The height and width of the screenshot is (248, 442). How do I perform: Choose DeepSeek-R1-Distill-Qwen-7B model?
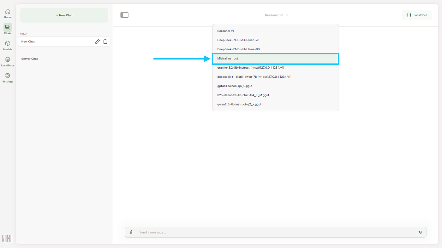tap(276, 40)
